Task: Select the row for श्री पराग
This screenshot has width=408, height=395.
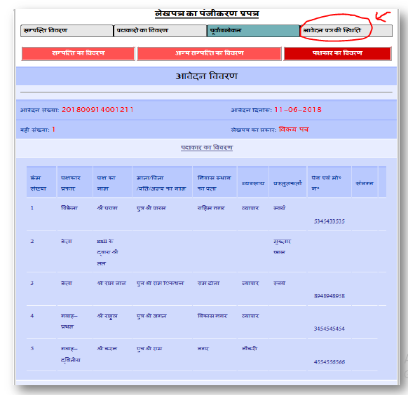Action: tap(206, 214)
